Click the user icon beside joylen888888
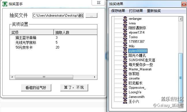 [x=125, y=51]
